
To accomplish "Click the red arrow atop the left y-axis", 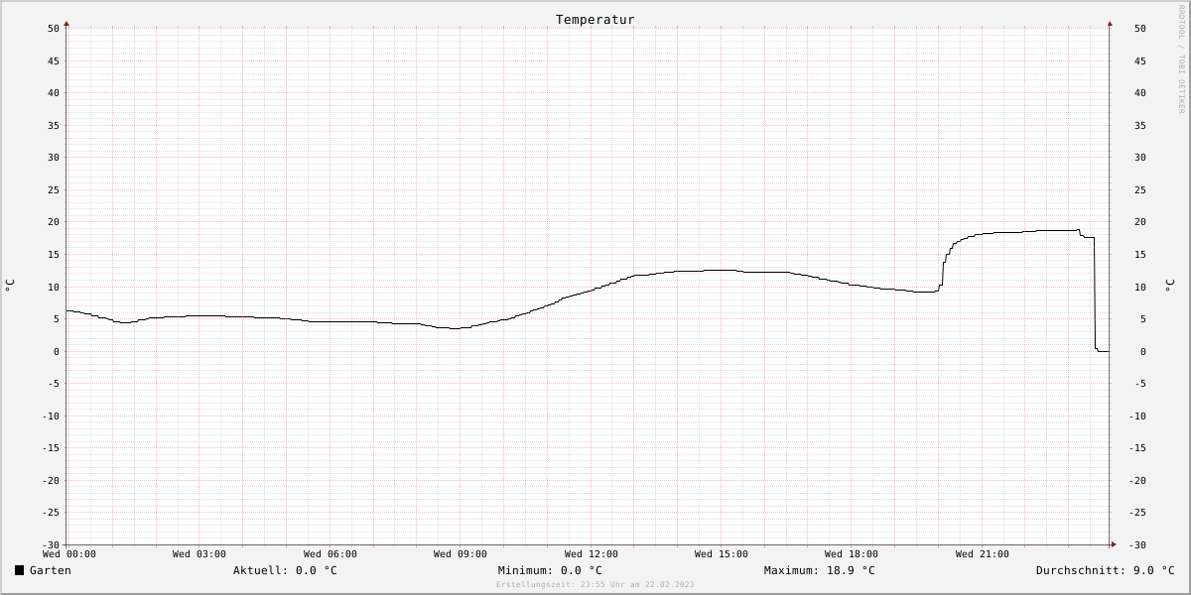I will click(66, 23).
